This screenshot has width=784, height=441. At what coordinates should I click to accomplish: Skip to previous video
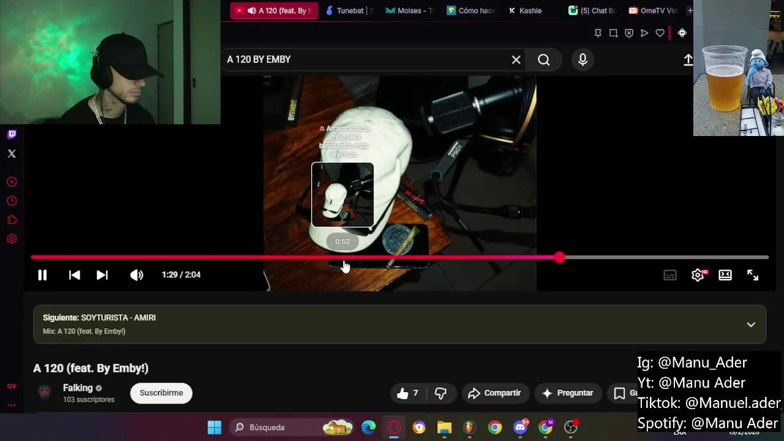pyautogui.click(x=74, y=275)
